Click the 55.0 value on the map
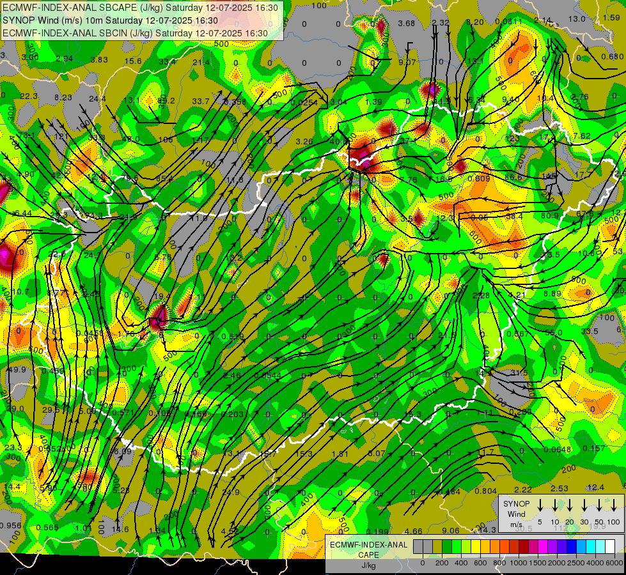Viewport: 626px width, 575px height. (x=553, y=332)
